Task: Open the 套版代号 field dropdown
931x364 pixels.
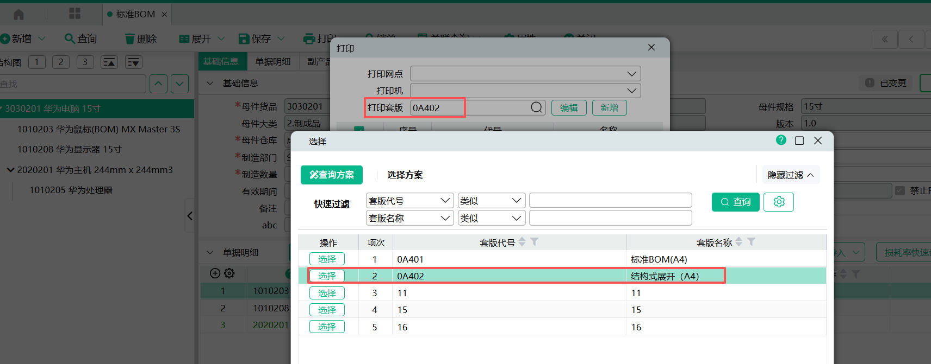Action: [x=409, y=201]
